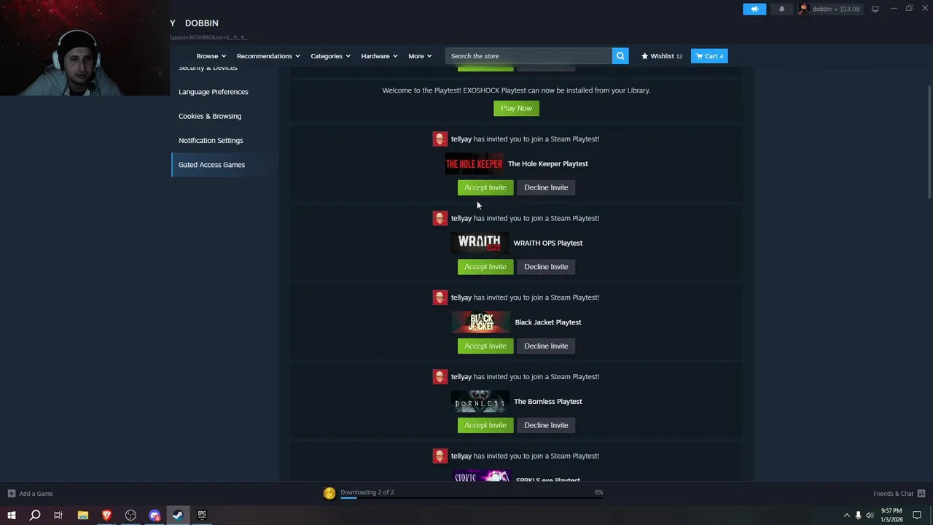The image size is (933, 525).
Task: Open The Hole Keeper game thumbnail
Action: pos(474,164)
